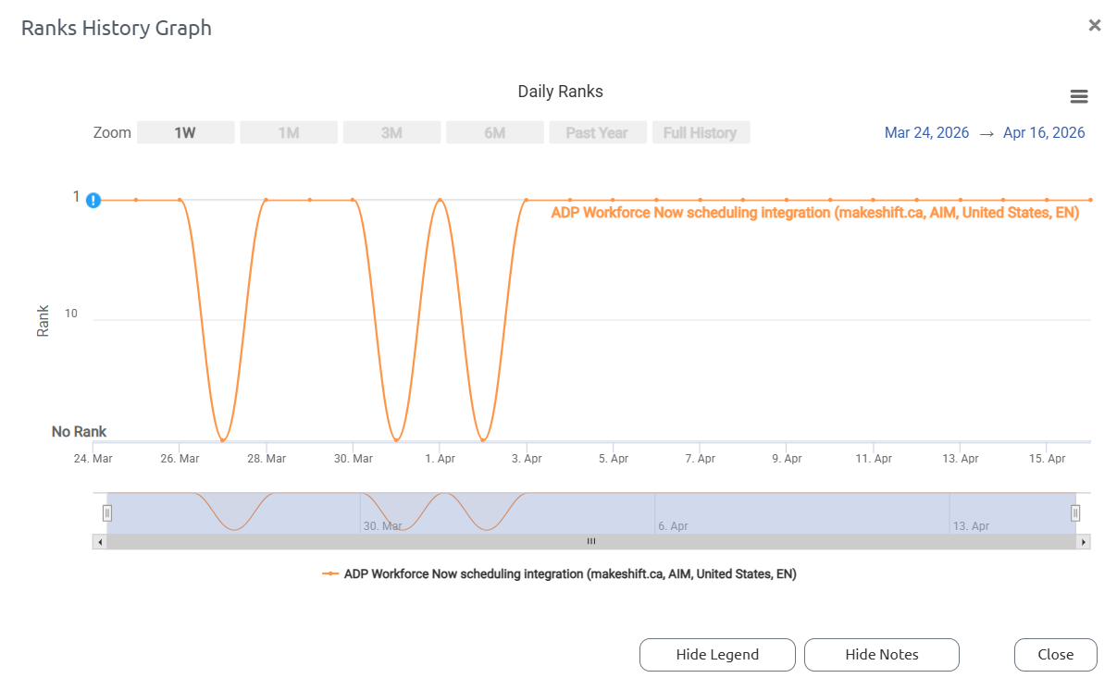This screenshot has width=1117, height=678.
Task: Click the Hide Notes button
Action: point(882,654)
